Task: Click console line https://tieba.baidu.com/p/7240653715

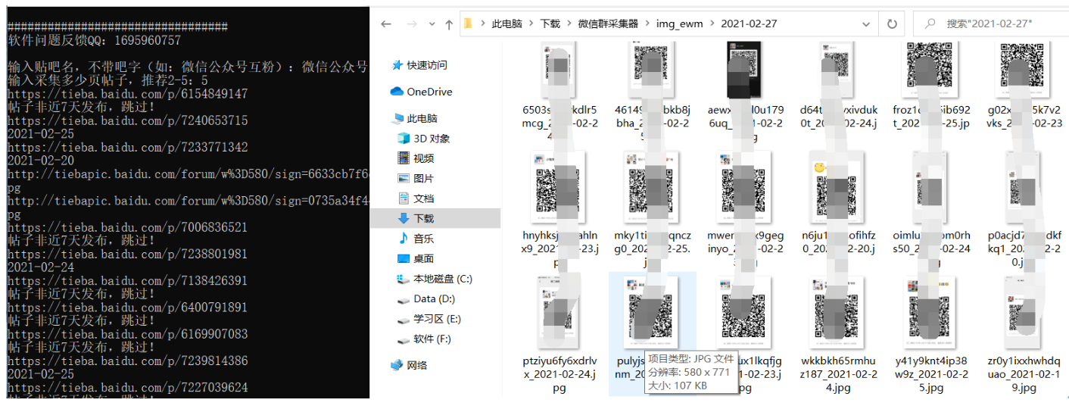Action: coord(127,120)
